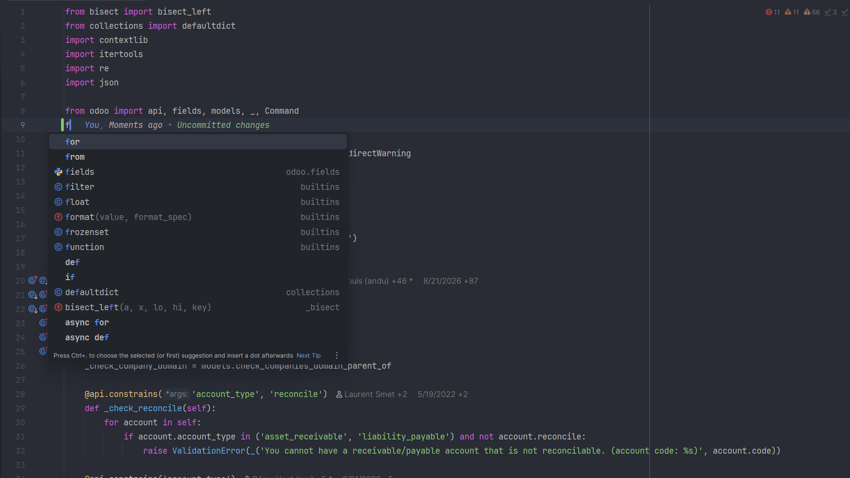Choose the 'bisect_left' suggestion
This screenshot has width=850, height=478.
coord(198,307)
